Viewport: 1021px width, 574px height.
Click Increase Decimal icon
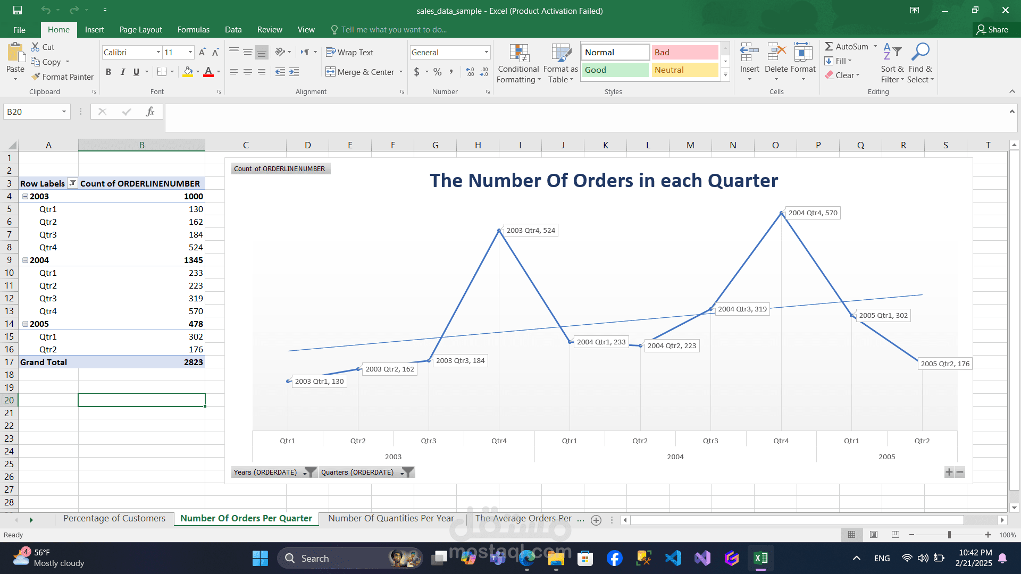pyautogui.click(x=470, y=72)
